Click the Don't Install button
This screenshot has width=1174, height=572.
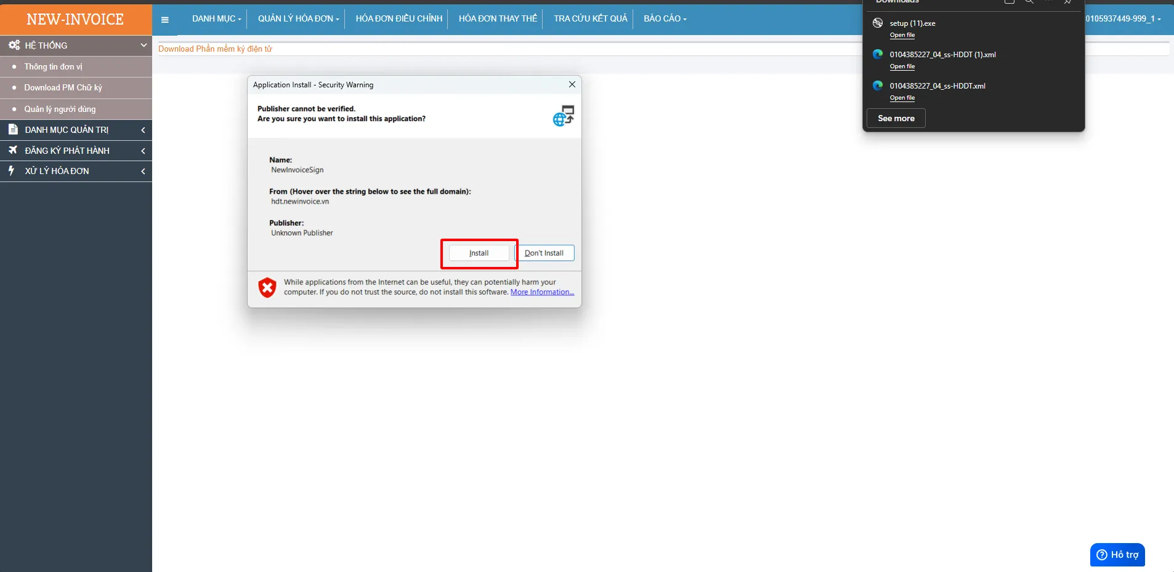pyautogui.click(x=544, y=253)
